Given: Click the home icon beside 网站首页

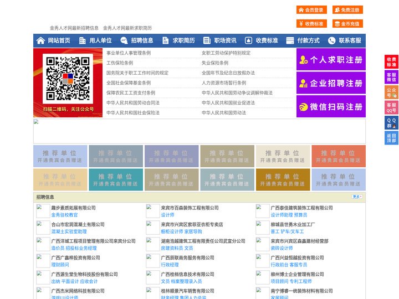Looking at the screenshot, I should click(x=40, y=40).
